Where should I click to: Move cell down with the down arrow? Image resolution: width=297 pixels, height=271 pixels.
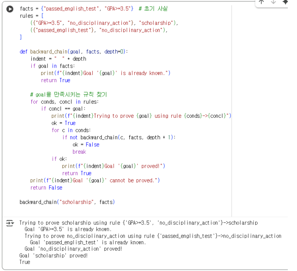[x=273, y=2]
